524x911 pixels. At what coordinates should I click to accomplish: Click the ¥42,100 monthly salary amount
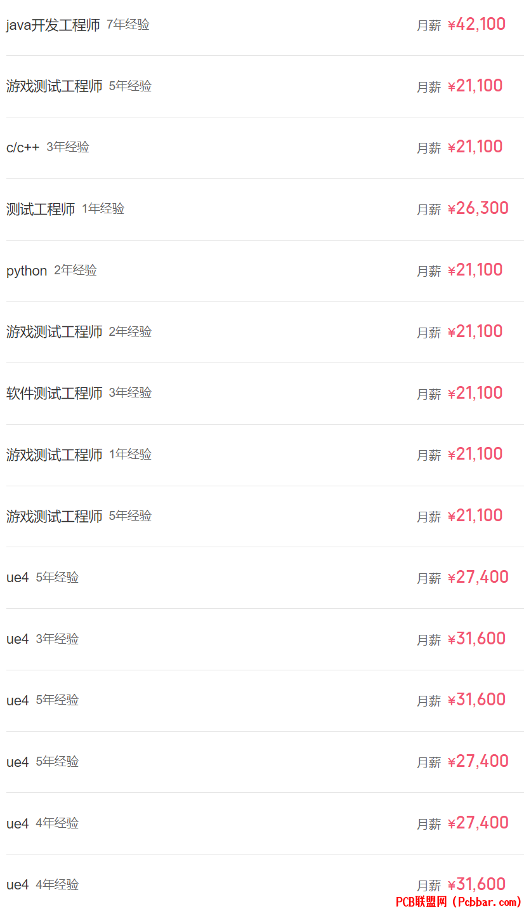(476, 24)
